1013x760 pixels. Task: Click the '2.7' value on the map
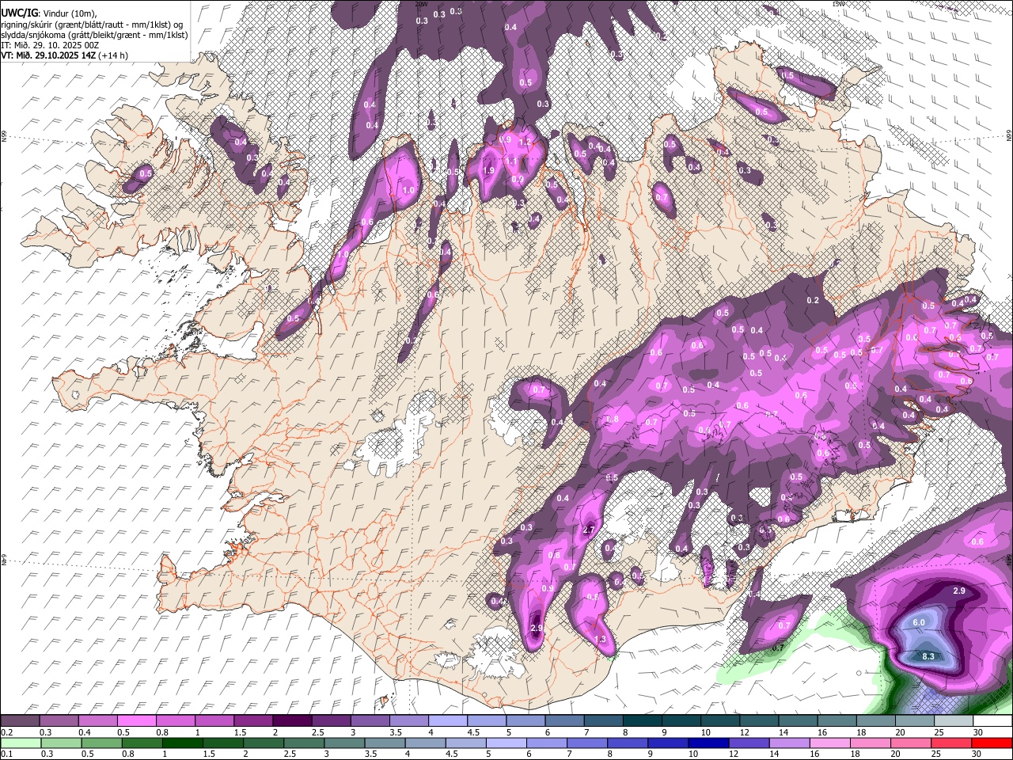click(x=588, y=530)
